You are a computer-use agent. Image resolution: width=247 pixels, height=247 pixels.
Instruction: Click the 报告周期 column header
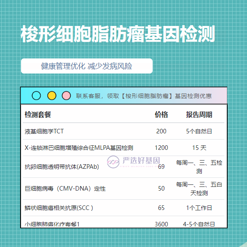[199, 114]
